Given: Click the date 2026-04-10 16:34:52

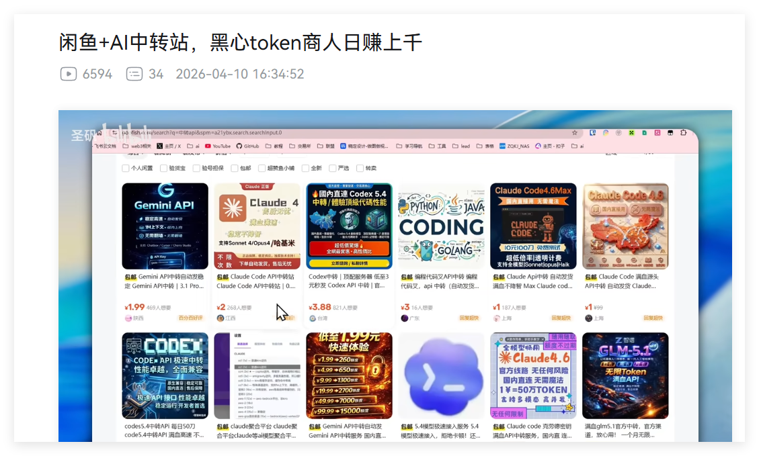Looking at the screenshot, I should [240, 74].
